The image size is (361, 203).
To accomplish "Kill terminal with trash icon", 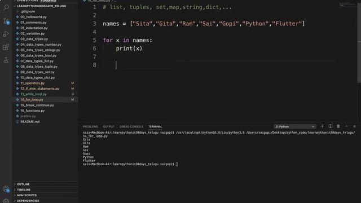I will [x=338, y=126].
